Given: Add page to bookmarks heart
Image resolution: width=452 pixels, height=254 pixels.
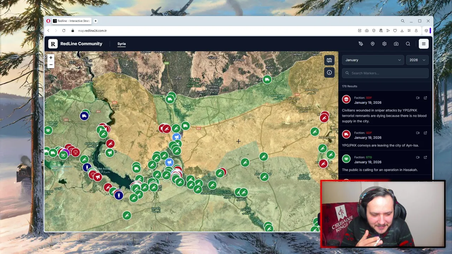Looking at the screenshot, I should [x=395, y=31].
